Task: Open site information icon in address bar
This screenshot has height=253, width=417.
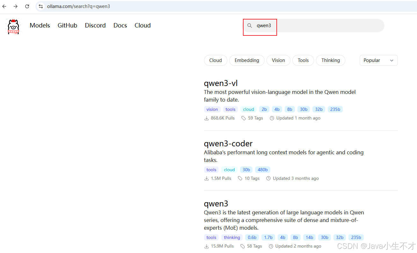Action: (40, 6)
